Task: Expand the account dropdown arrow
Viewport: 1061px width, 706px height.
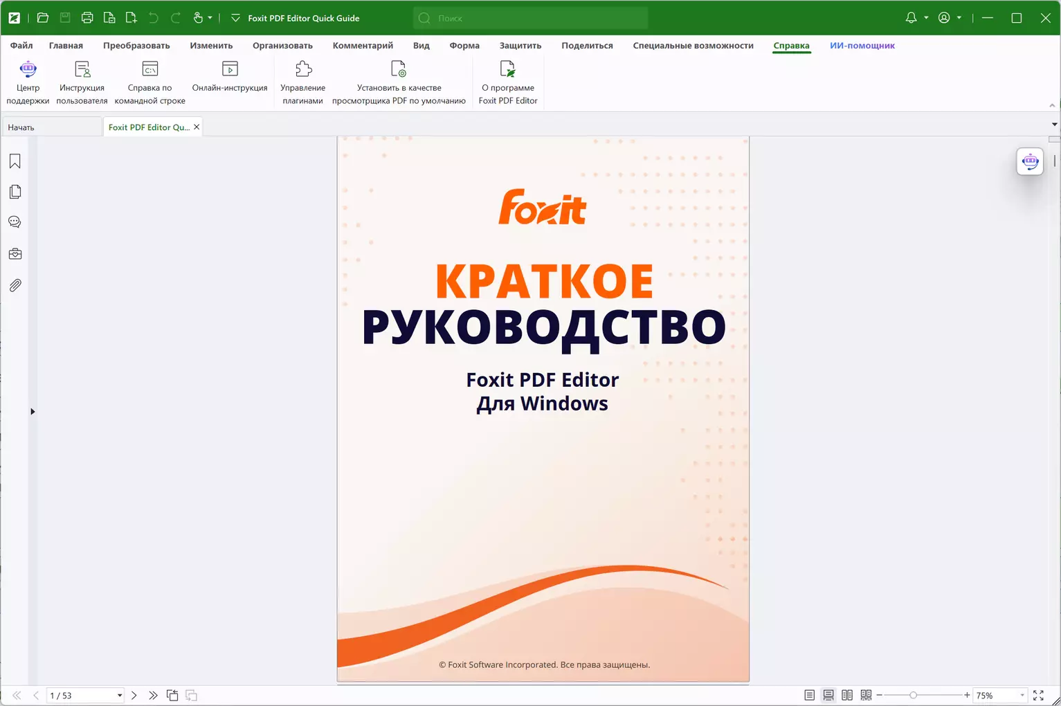Action: coord(959,18)
